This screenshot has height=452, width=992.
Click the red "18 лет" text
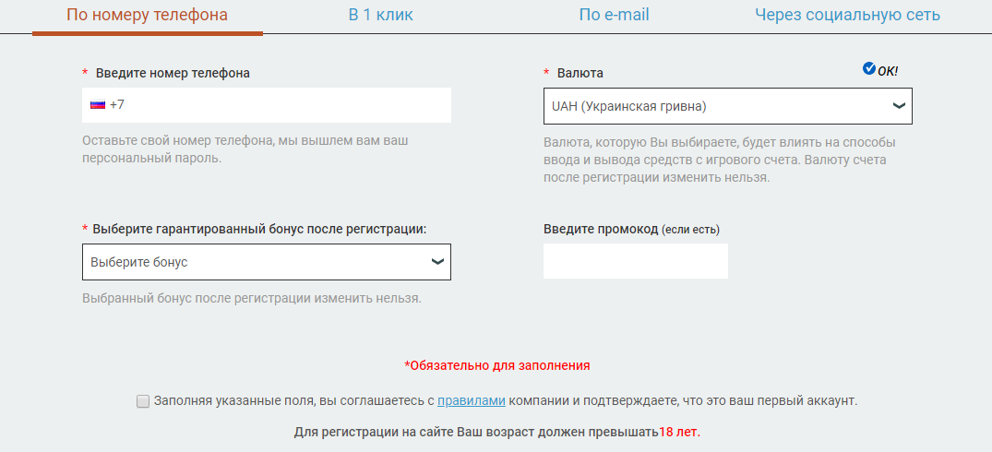click(679, 433)
